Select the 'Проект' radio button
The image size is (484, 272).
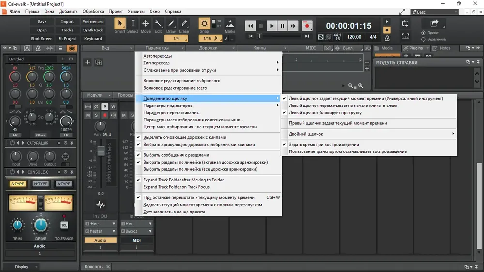[x=423, y=33]
